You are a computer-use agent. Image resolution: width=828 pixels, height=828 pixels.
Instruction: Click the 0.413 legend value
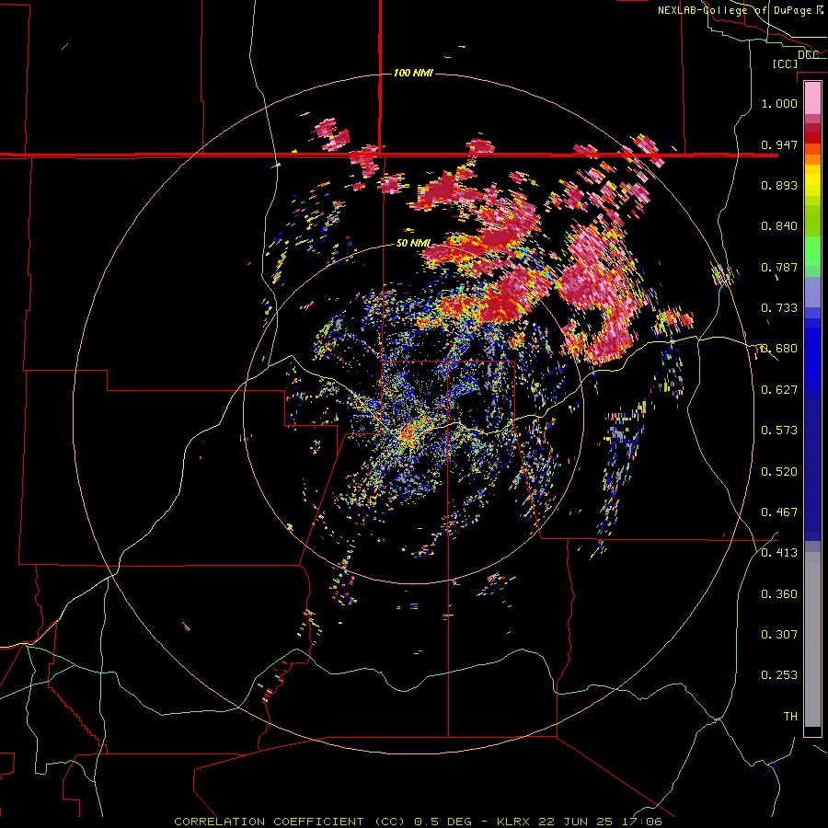pos(779,553)
